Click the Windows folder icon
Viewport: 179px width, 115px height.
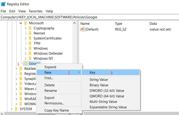(30, 48)
